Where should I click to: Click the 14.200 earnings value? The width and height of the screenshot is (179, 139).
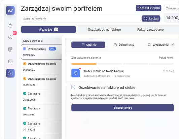[173, 18]
